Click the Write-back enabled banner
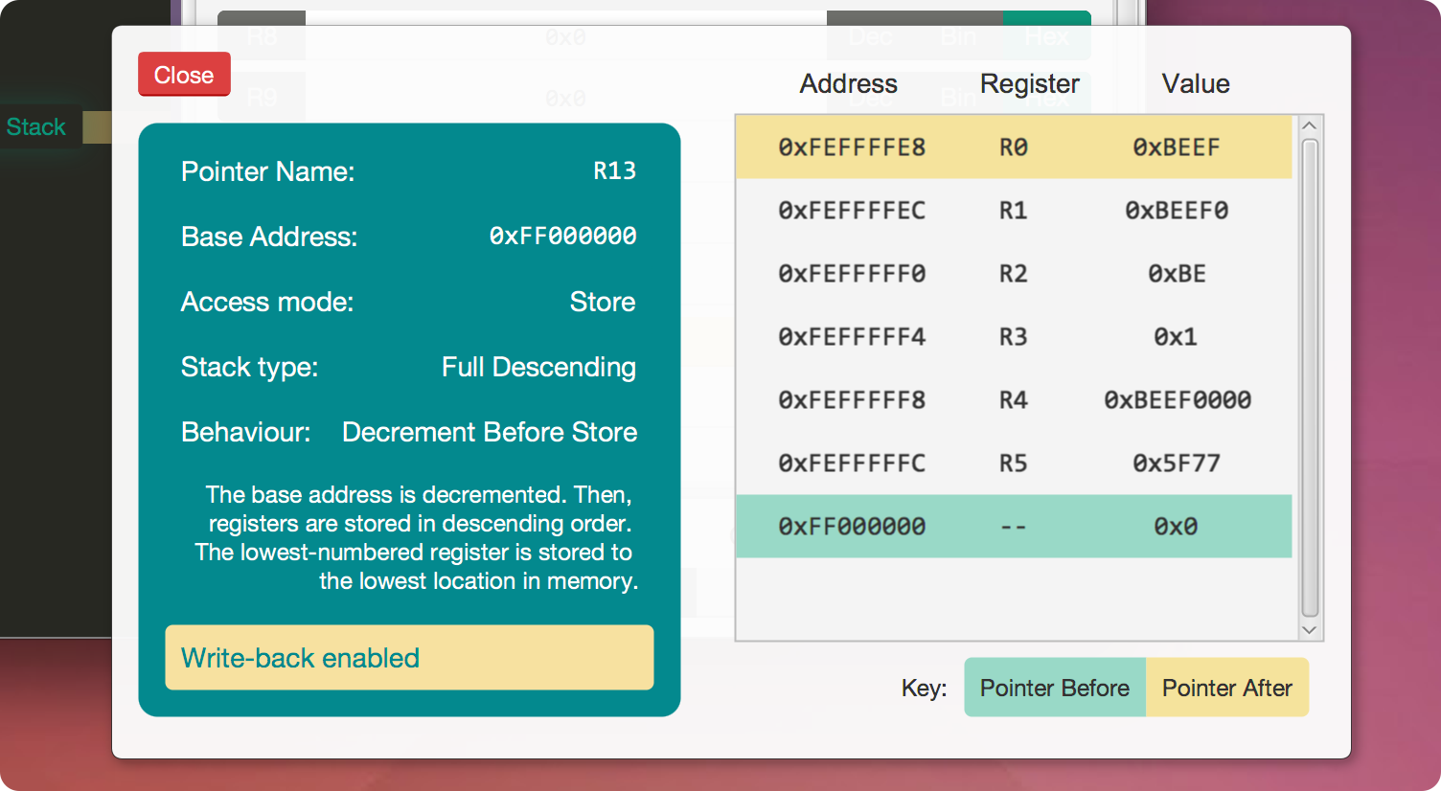1441x791 pixels. 409,658
